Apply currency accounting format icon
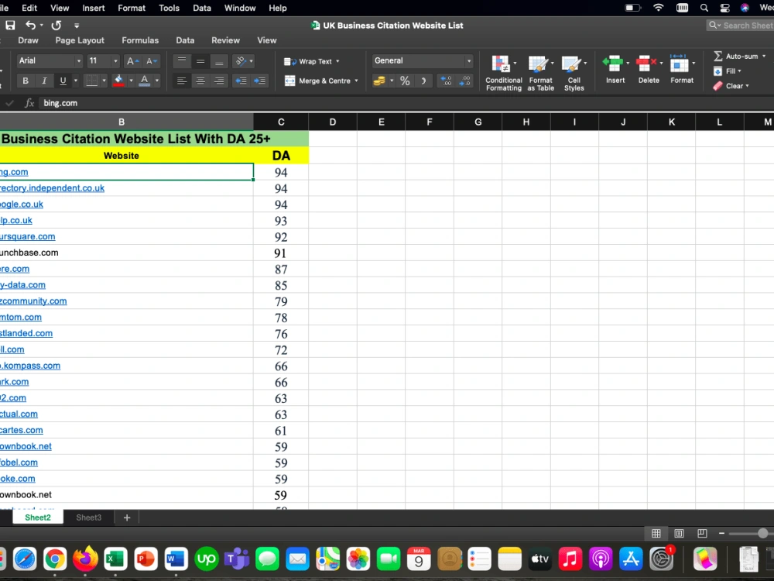 pyautogui.click(x=379, y=81)
